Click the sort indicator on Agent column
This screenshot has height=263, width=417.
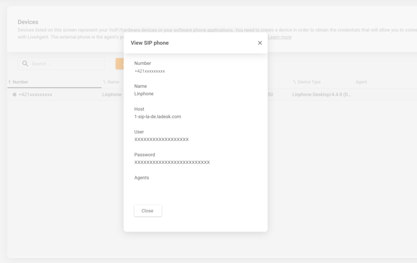[351, 82]
